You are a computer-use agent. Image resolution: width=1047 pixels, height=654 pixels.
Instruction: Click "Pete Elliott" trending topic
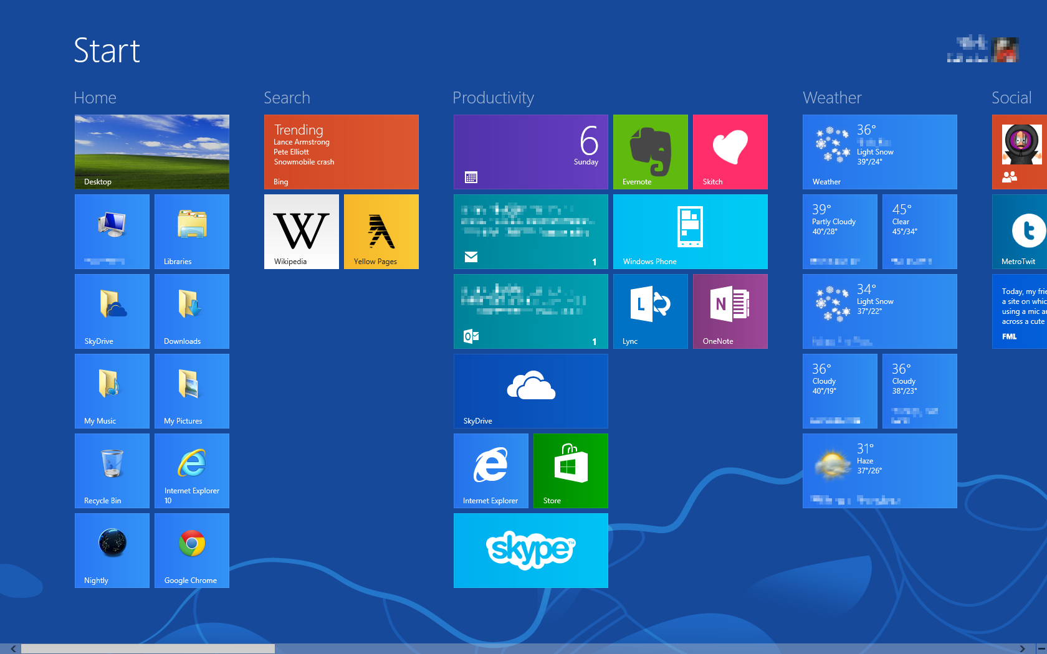pyautogui.click(x=291, y=152)
